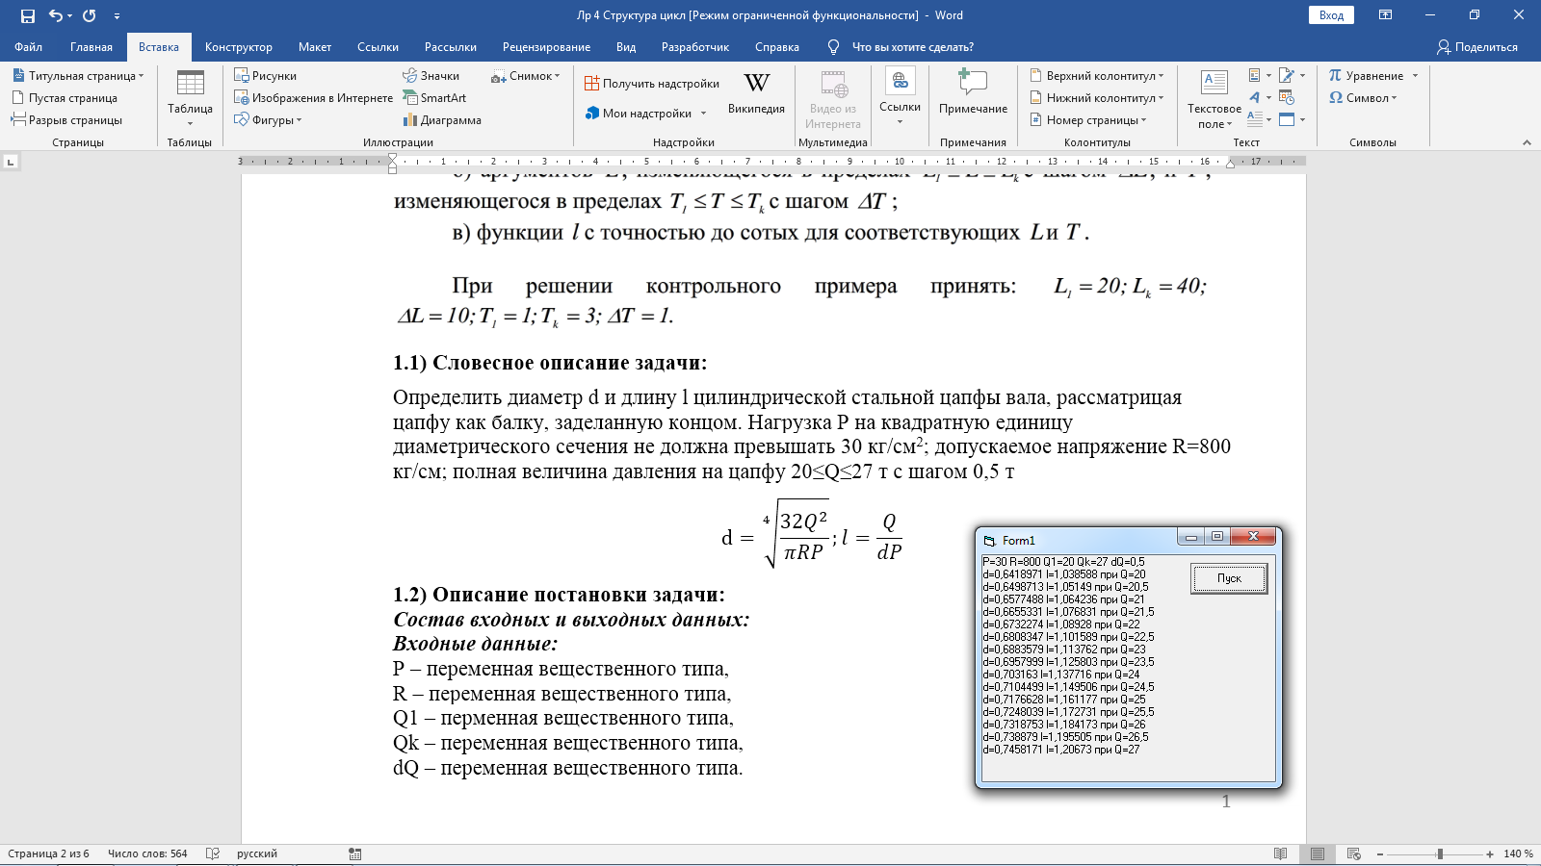Open Верхний колонтитул dropdown
1541x866 pixels.
(1097, 75)
